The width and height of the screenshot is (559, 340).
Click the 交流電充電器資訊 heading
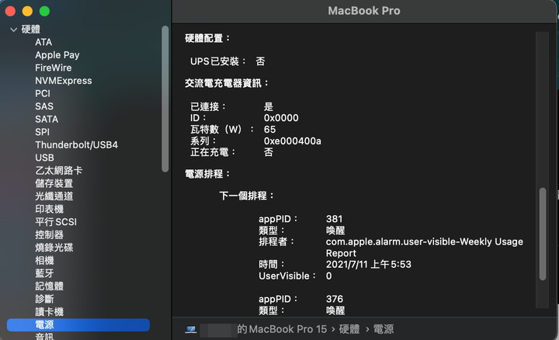coord(227,83)
